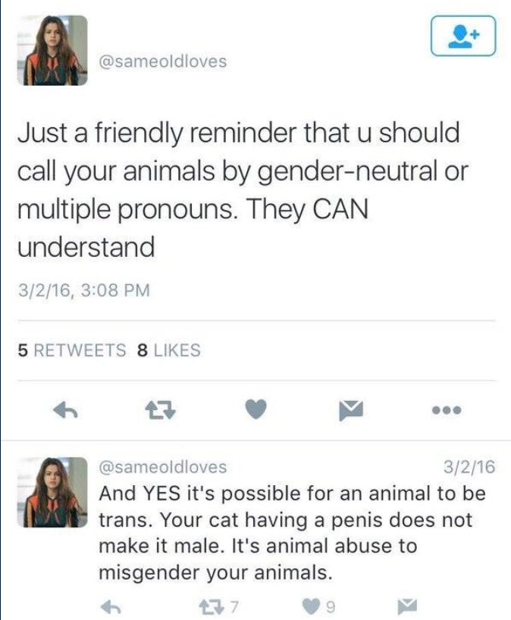This screenshot has width=511, height=620.
Task: Open @sameoldloves handle on the top tweet
Action: [x=163, y=61]
